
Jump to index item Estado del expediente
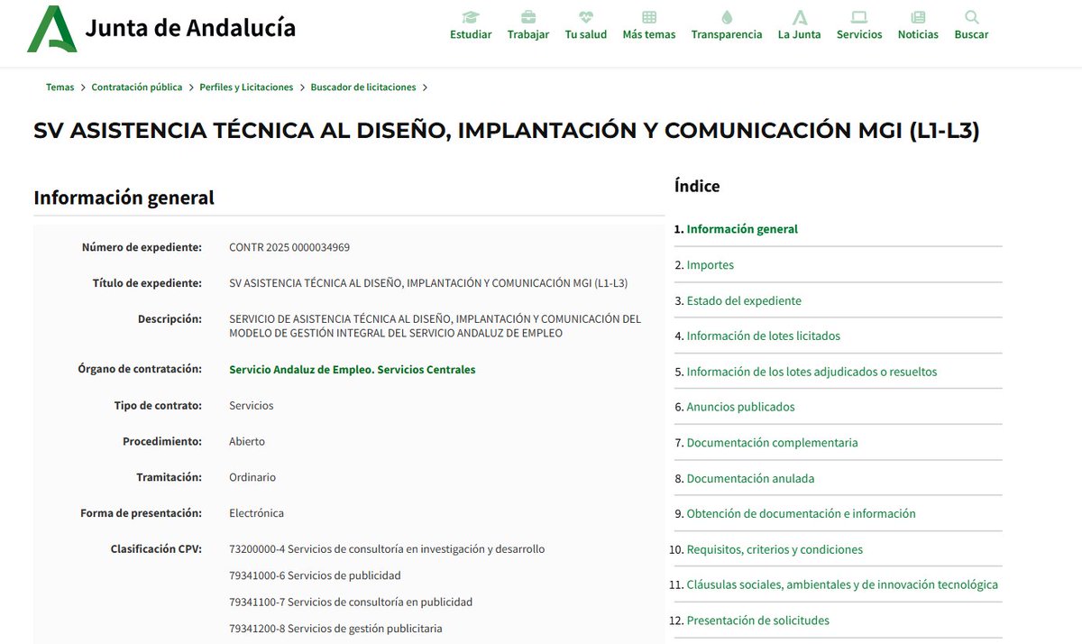(x=744, y=300)
